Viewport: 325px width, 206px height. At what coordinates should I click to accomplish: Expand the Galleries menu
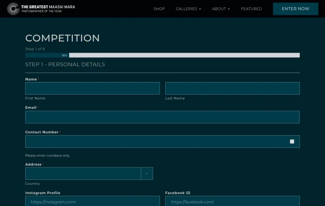[188, 9]
